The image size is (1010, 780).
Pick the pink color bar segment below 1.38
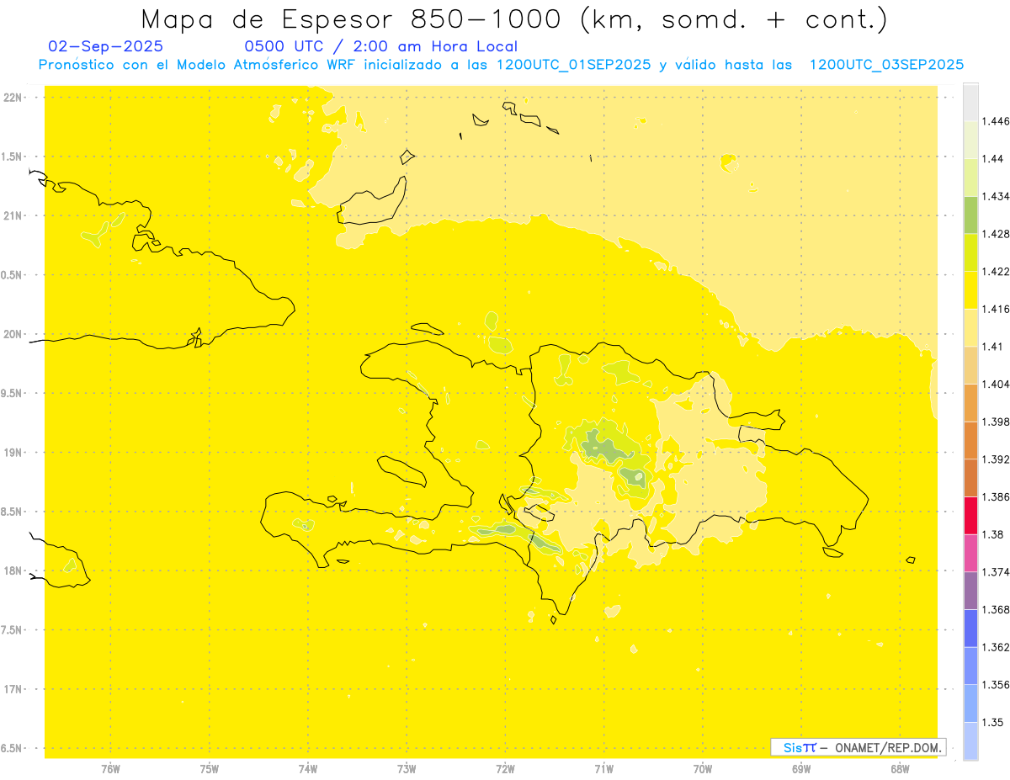pyautogui.click(x=970, y=553)
